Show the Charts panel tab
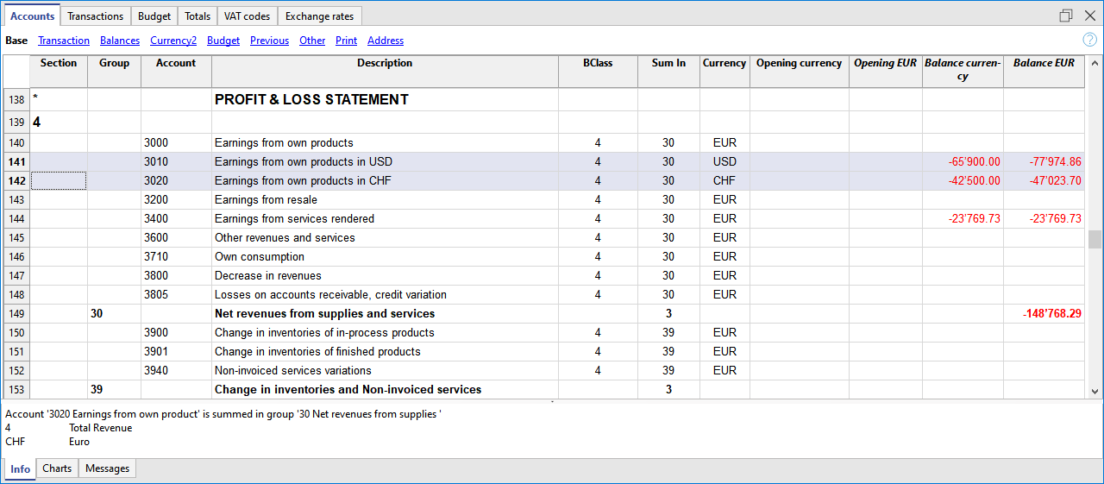 pos(57,468)
